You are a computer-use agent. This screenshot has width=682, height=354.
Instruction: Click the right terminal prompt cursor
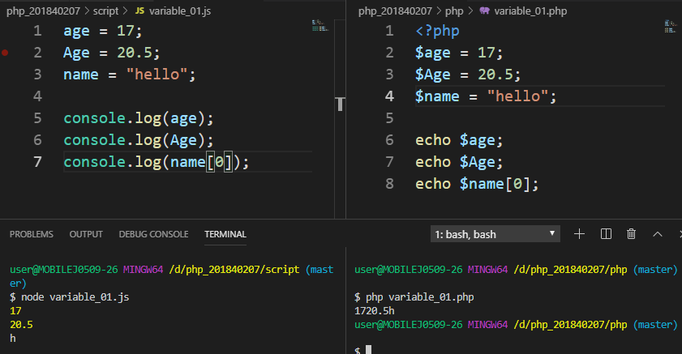click(x=368, y=349)
